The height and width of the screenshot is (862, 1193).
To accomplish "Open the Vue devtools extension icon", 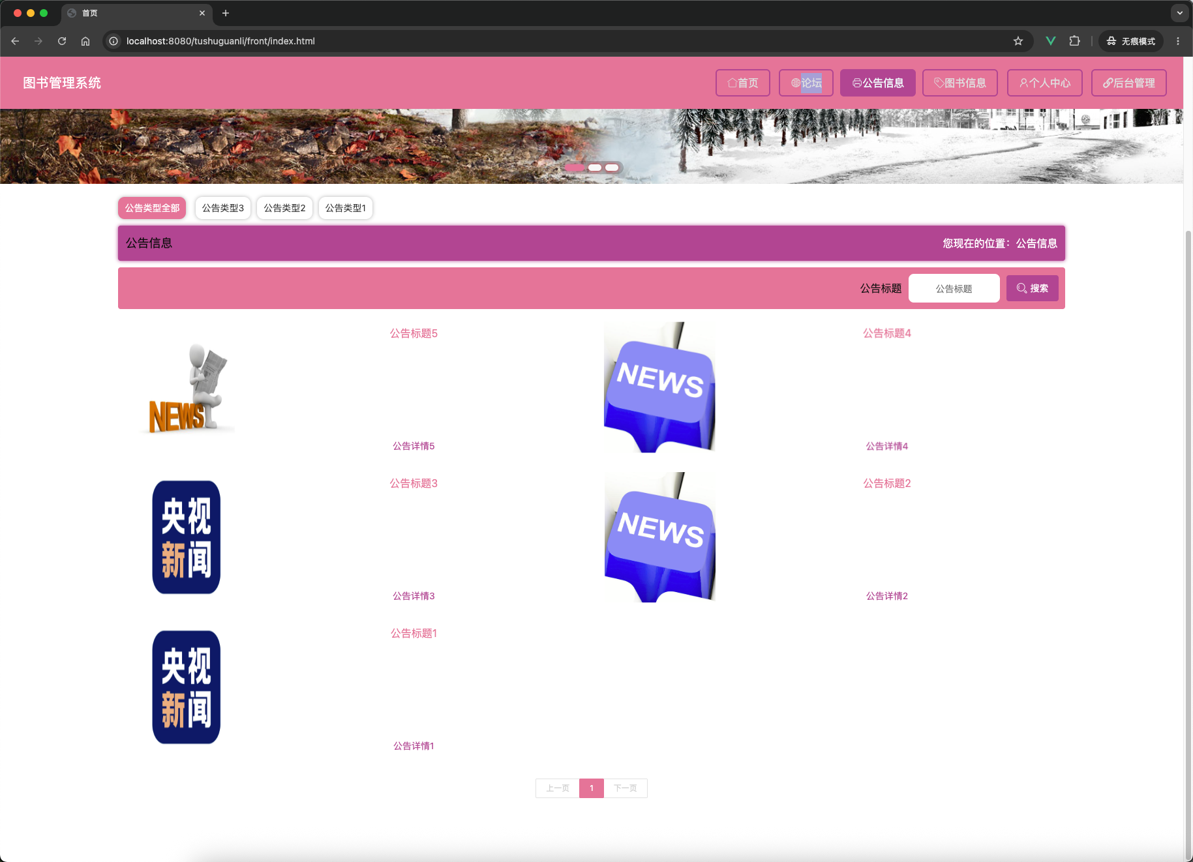I will (1051, 41).
